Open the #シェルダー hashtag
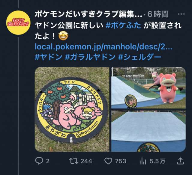The image size is (192, 175). tap(139, 57)
